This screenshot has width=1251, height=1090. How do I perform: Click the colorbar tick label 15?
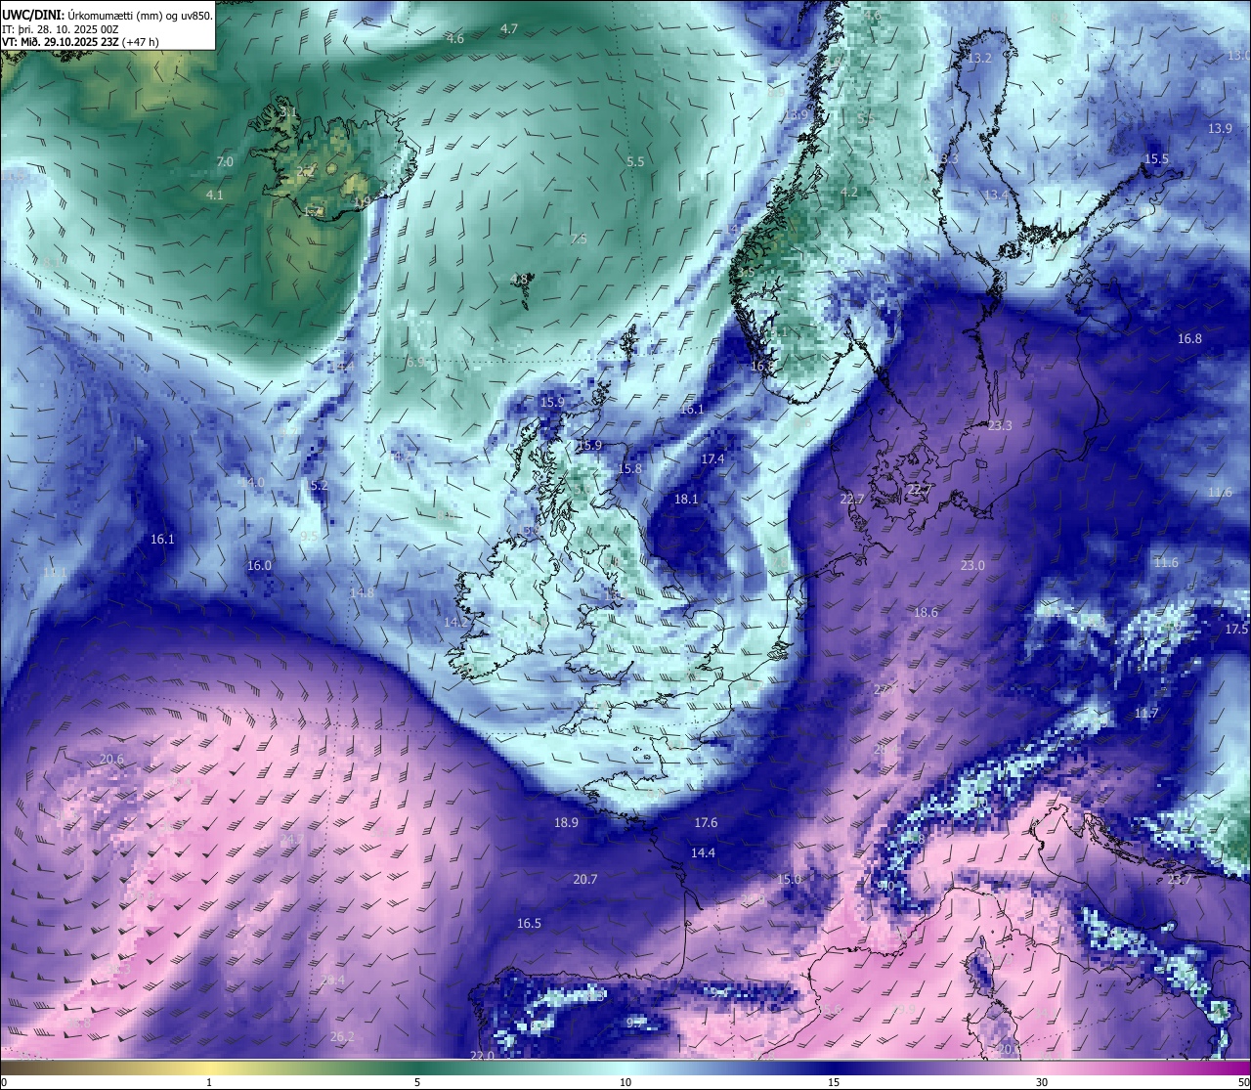834,1082
